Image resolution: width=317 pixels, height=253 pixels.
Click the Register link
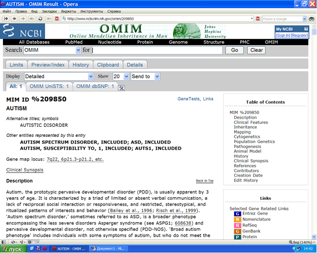[299, 35]
